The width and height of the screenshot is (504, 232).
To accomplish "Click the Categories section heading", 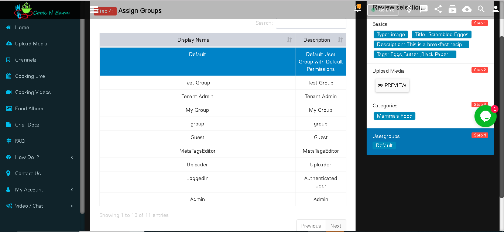I will coord(385,105).
